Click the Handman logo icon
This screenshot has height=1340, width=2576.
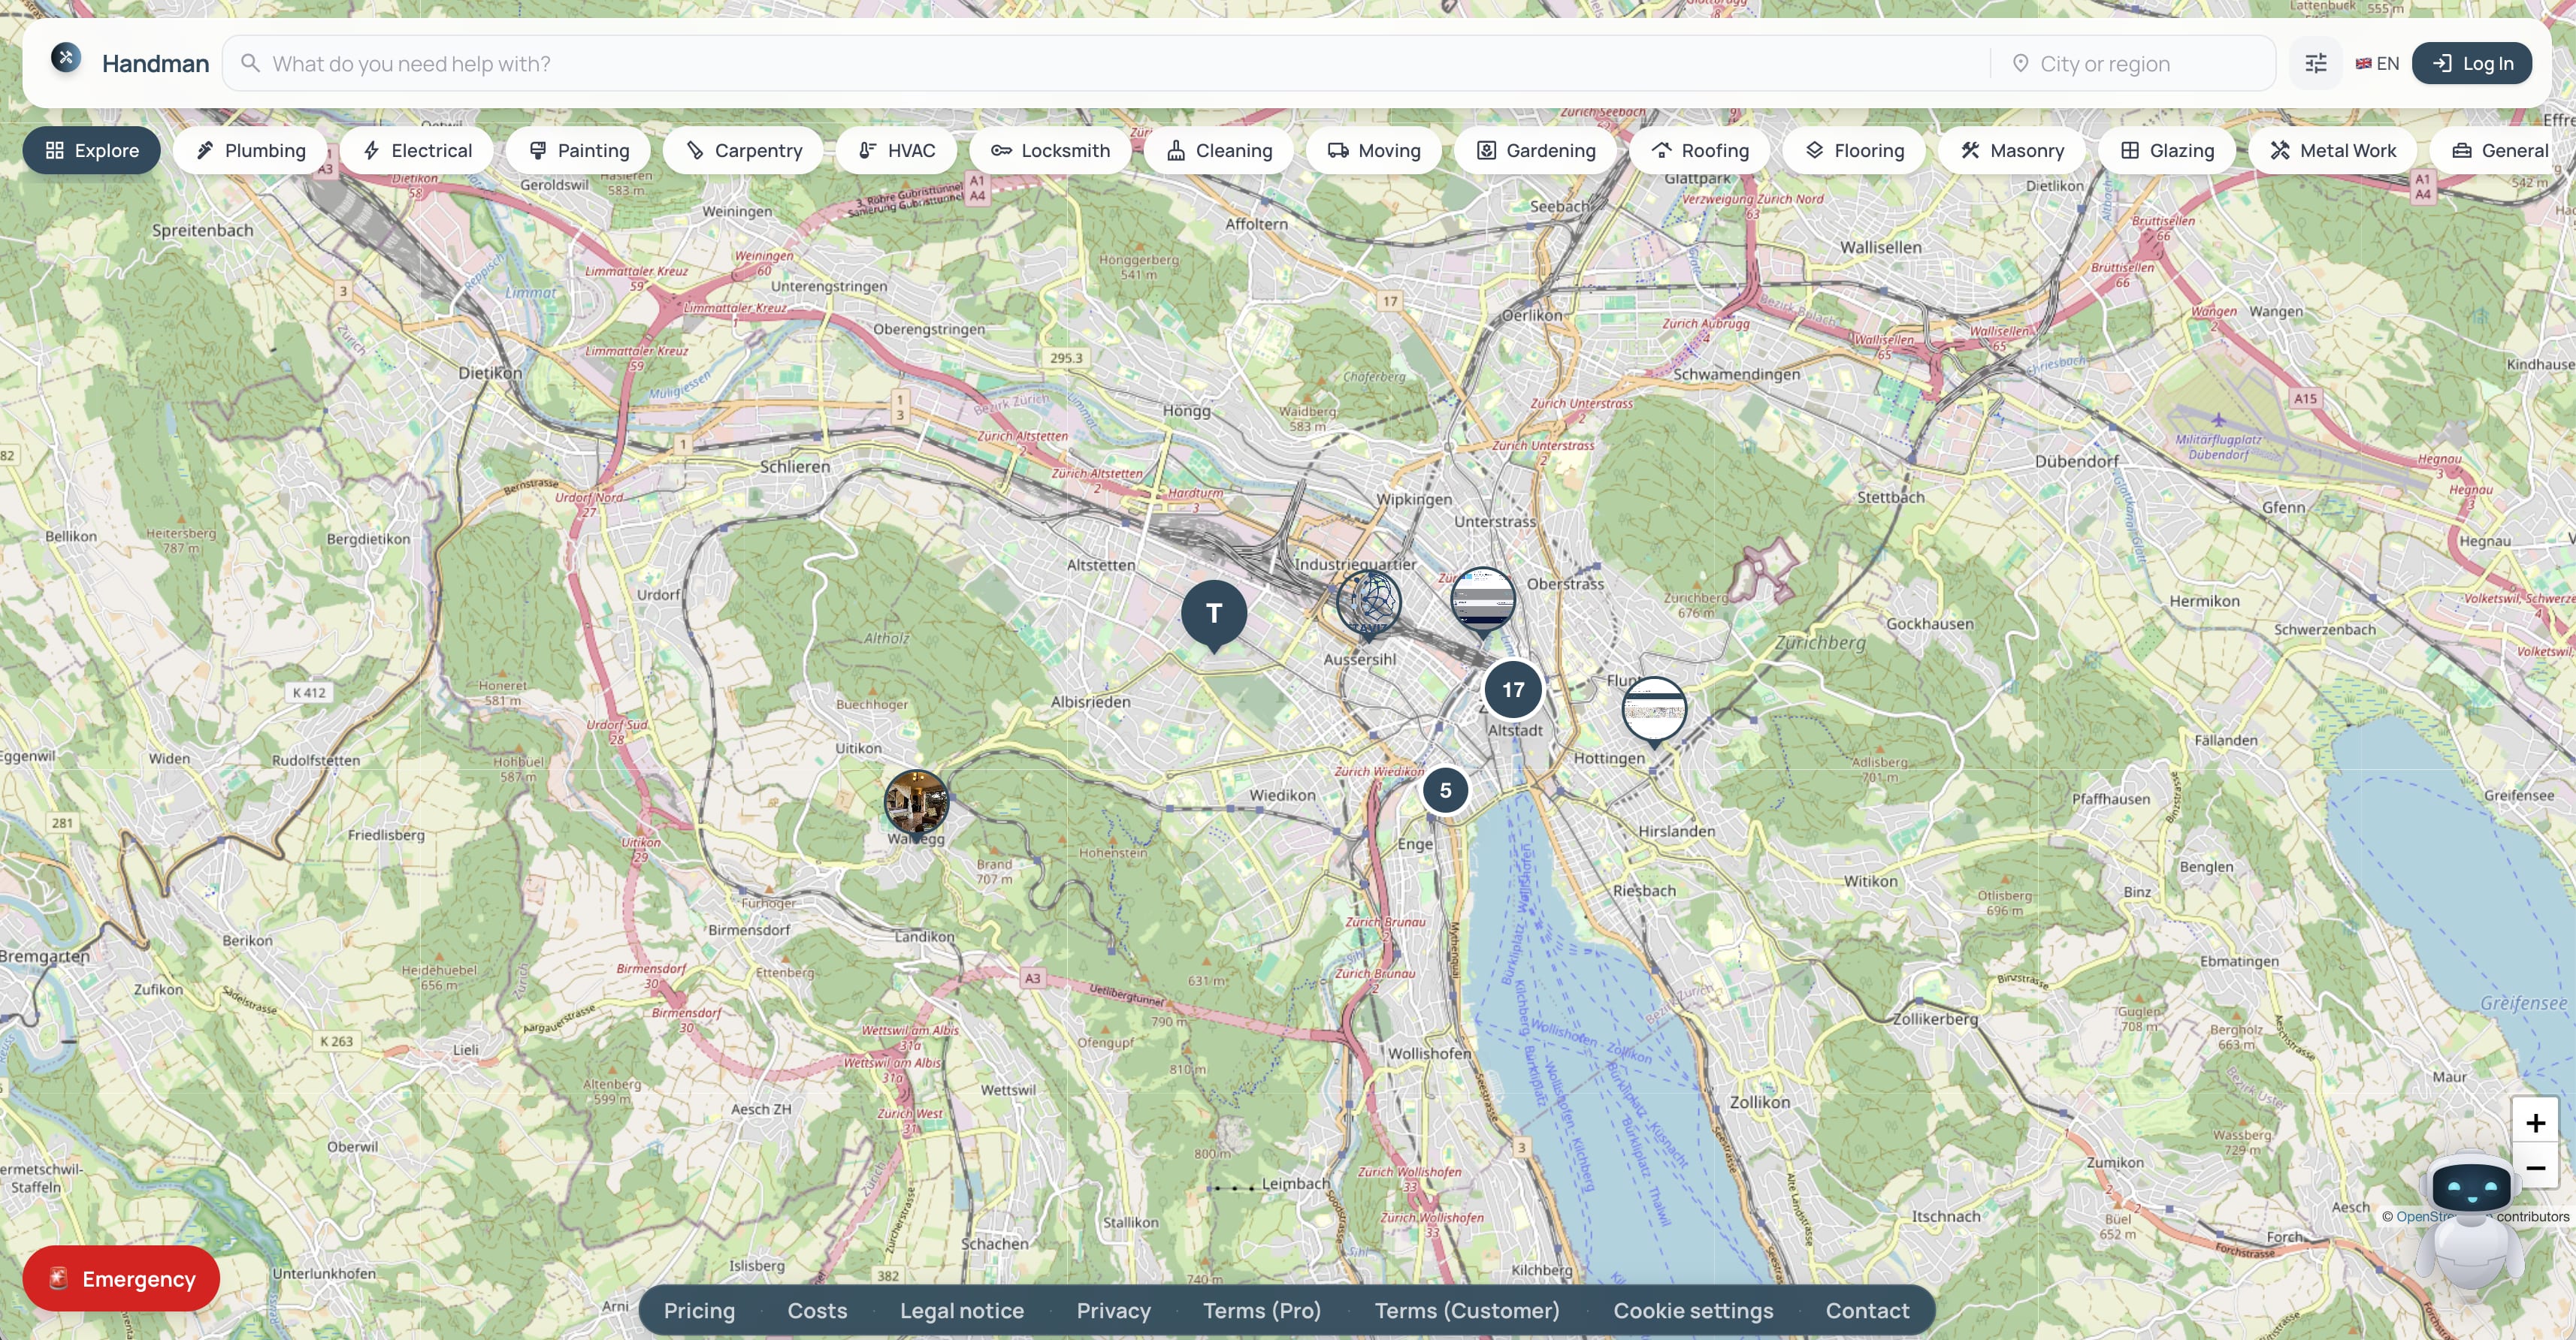[x=66, y=59]
